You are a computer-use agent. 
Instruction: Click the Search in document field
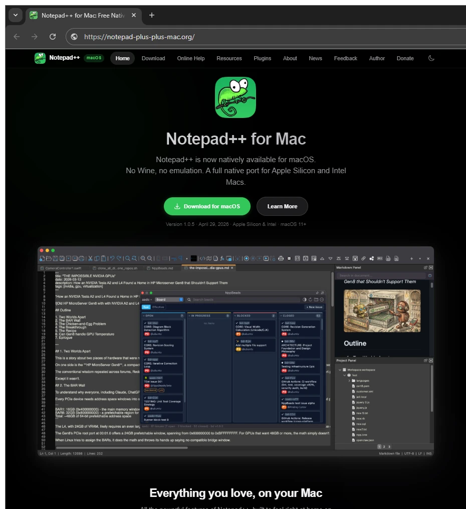381,276
